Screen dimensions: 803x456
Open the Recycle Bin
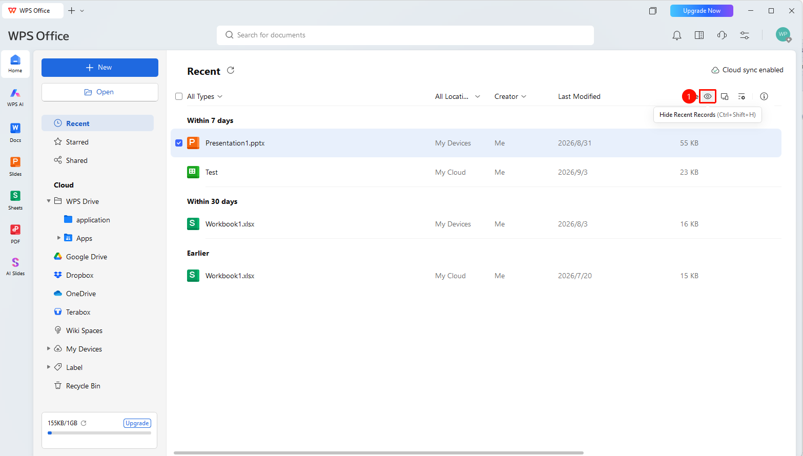[97, 386]
